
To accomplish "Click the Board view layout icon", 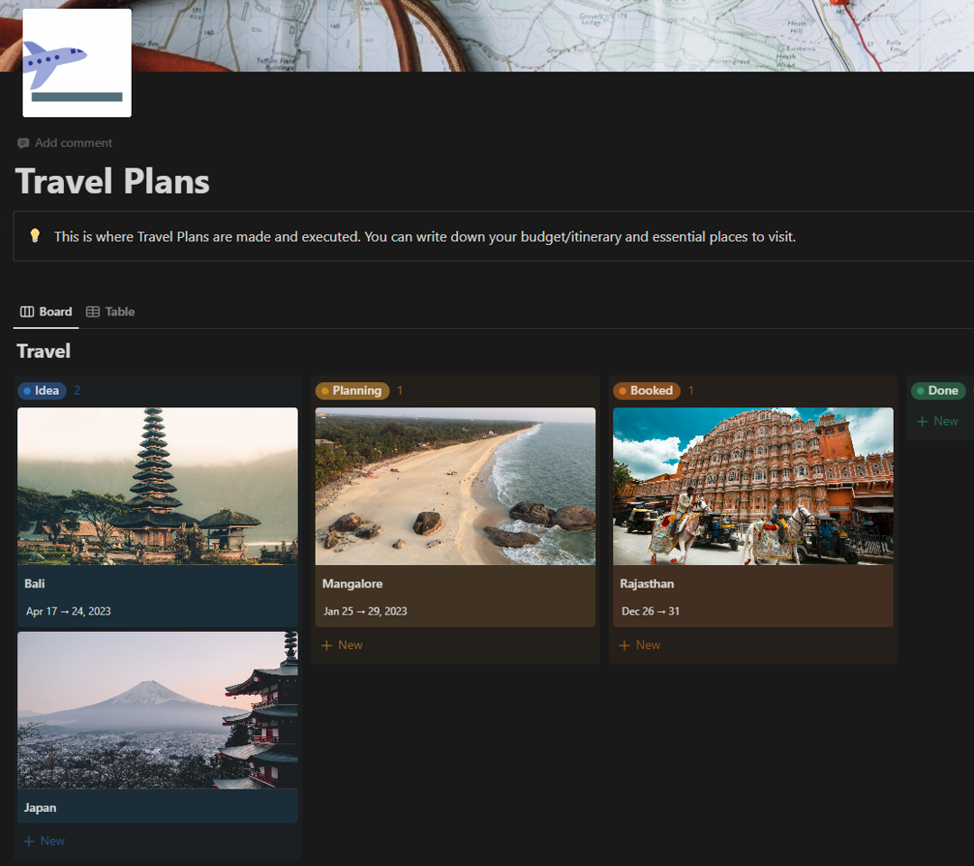I will tap(27, 312).
